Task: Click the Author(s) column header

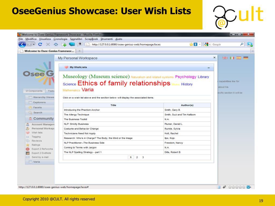Action: 187,105
